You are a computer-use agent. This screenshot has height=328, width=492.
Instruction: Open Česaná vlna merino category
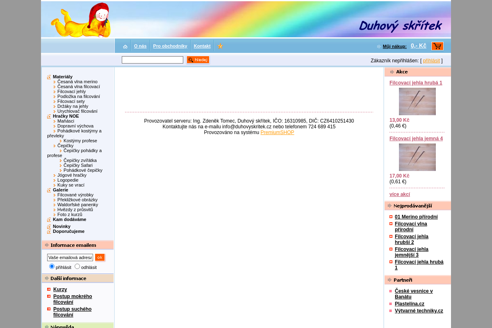click(x=77, y=82)
